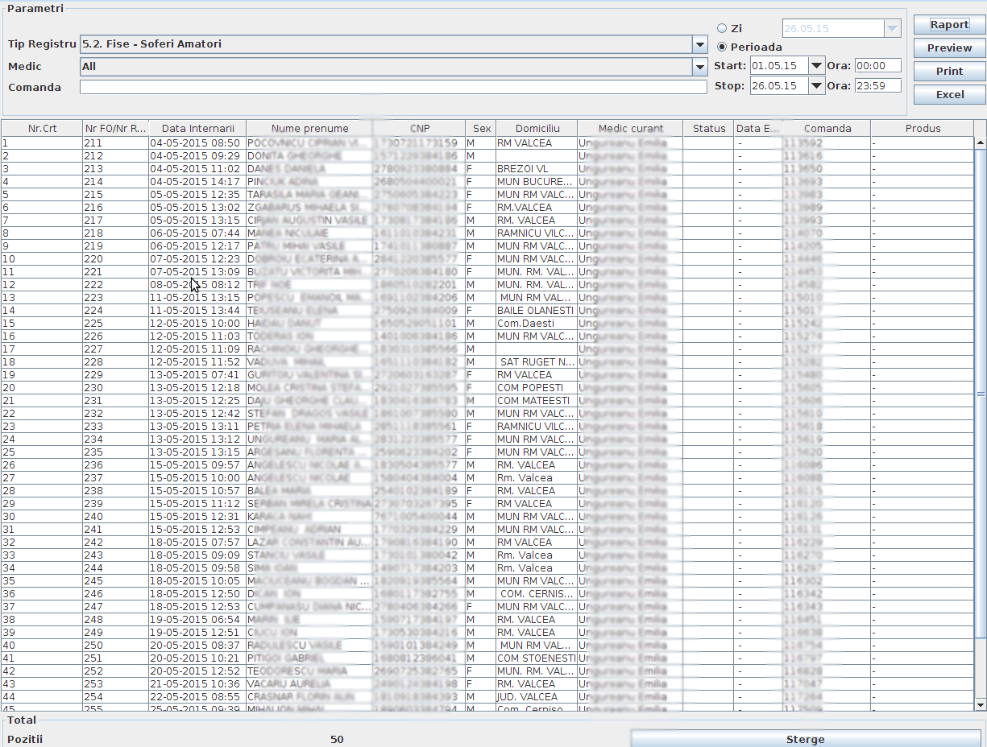Viewport: 987px width, 747px height.
Task: Select the Perioada radio button
Action: tap(722, 47)
